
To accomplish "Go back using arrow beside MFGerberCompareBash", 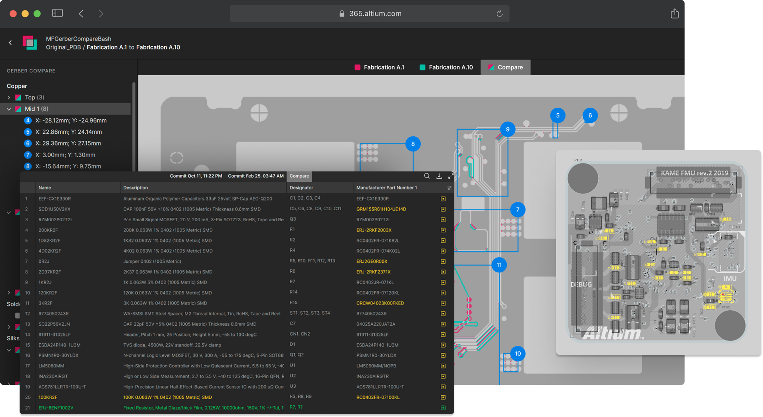I will (10, 43).
